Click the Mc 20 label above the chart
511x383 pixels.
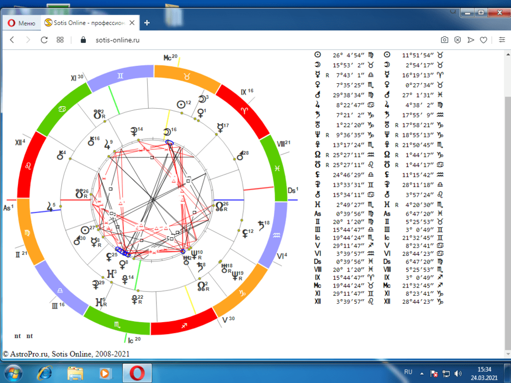pos(170,57)
